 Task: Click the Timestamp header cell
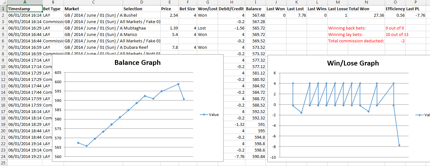click(x=25, y=9)
